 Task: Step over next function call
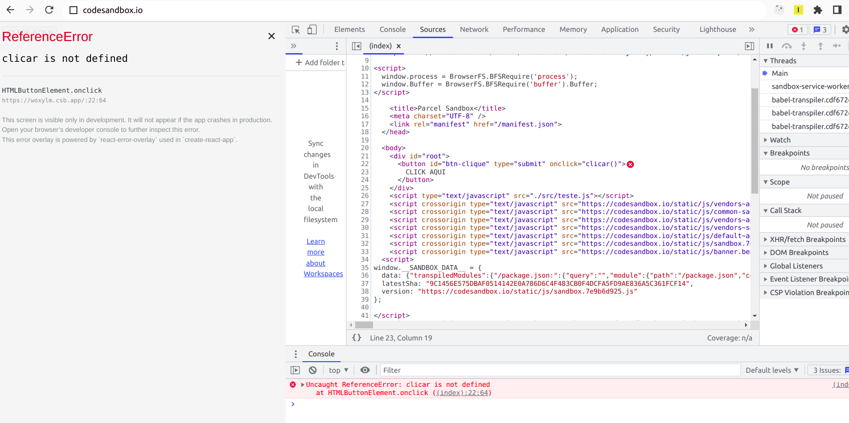[x=787, y=46]
